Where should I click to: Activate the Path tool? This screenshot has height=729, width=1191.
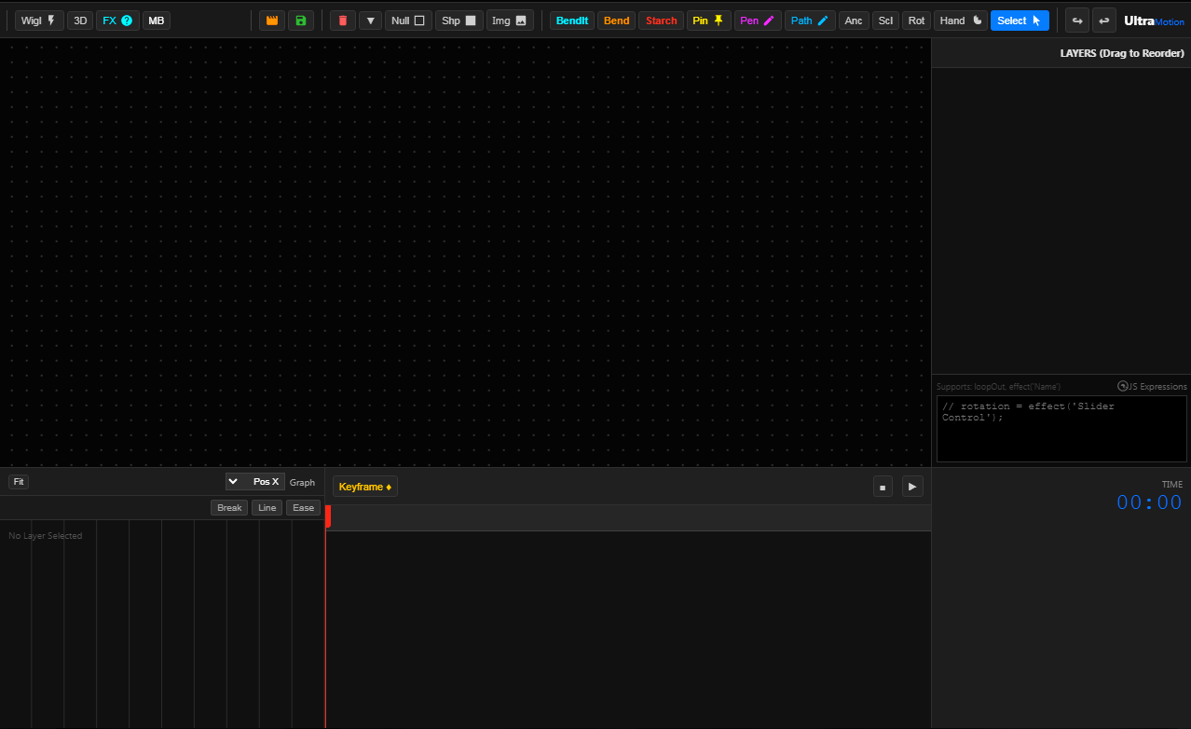807,20
